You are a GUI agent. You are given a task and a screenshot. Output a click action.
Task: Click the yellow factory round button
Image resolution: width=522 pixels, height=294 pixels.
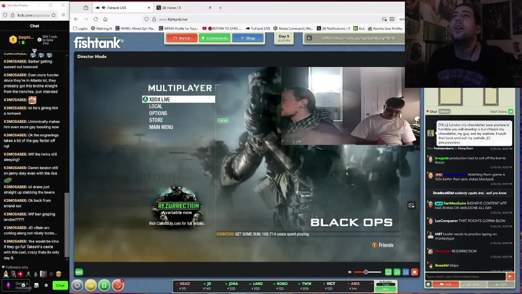click(x=91, y=285)
